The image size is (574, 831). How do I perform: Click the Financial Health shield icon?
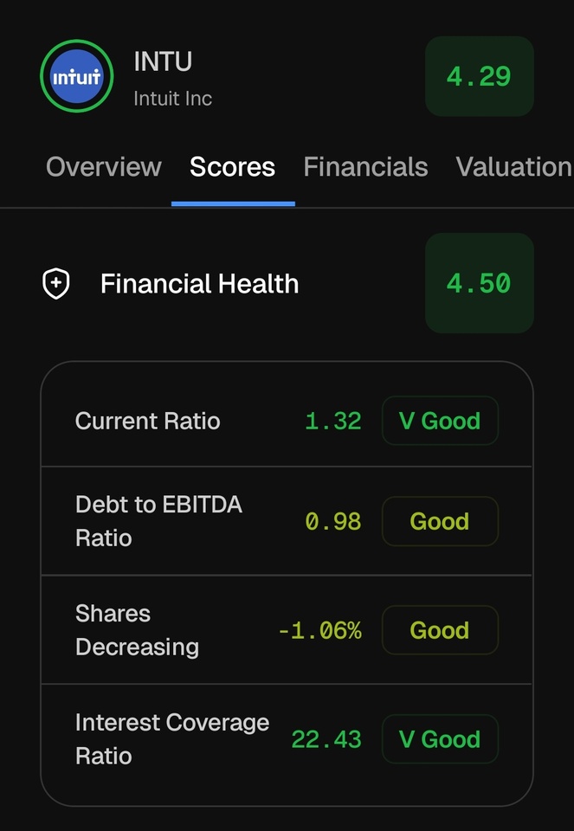click(56, 283)
